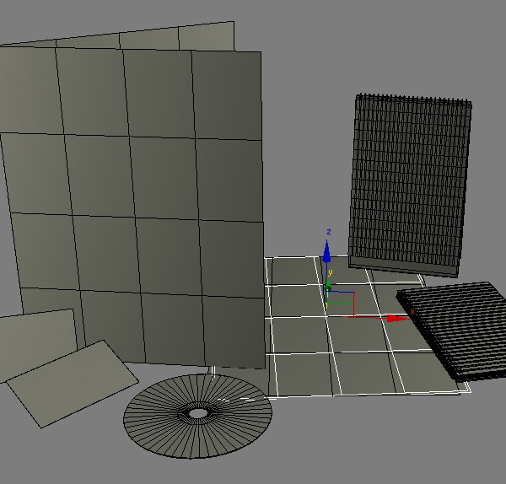This screenshot has height=484, width=506.
Task: Click the red x label beside the gizmo arrow
Action: click(x=412, y=312)
